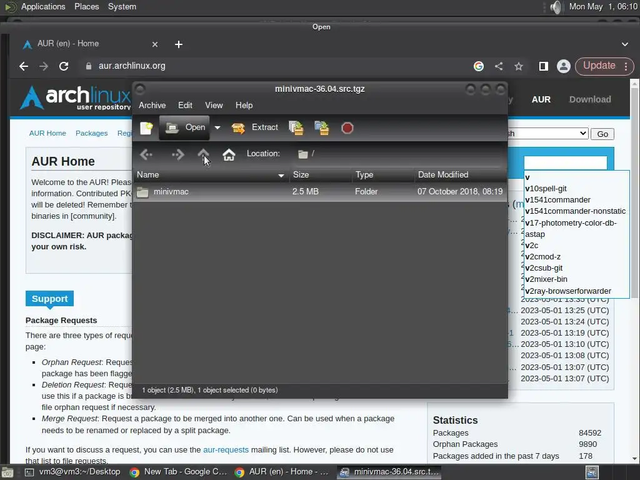Open the aur-requests mailing list link

226,450
